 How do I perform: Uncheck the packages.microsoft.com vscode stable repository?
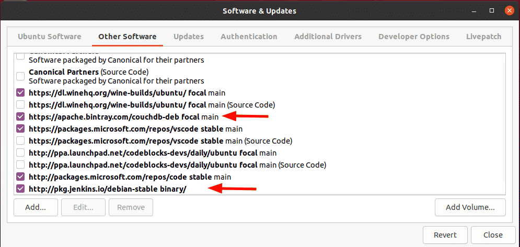[x=20, y=128]
